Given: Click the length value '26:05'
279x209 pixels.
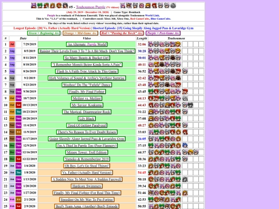Looking at the screenshot, I should [142, 139].
